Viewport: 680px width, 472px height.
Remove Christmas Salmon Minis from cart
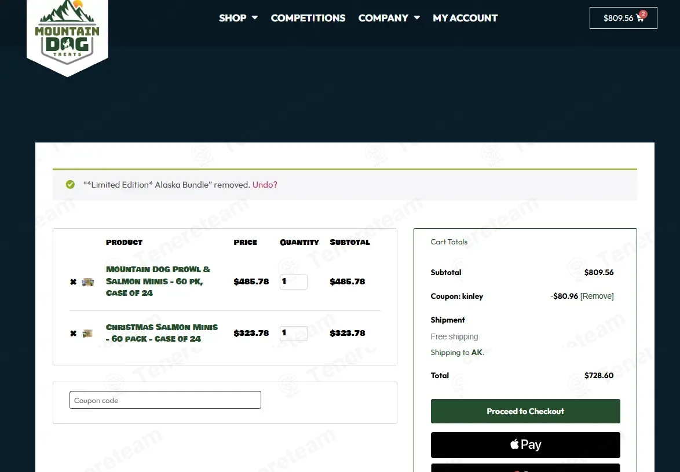pyautogui.click(x=74, y=334)
